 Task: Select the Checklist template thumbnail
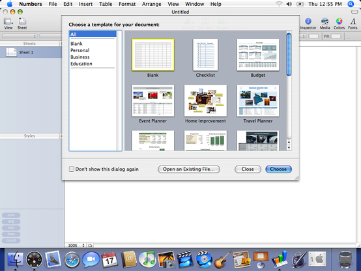(x=205, y=55)
